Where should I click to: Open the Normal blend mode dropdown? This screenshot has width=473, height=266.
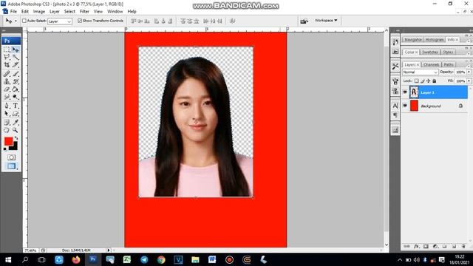420,72
